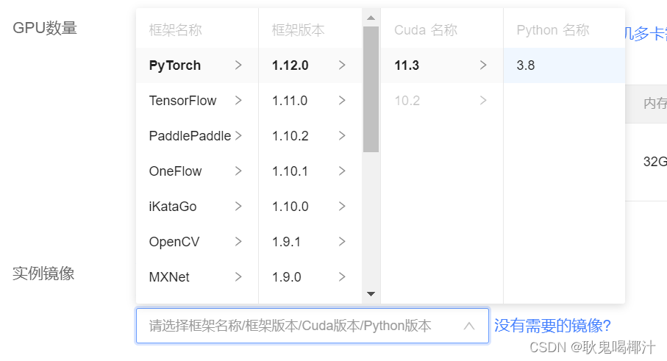The height and width of the screenshot is (361, 667).
Task: Expand the chevron beside OneFlow
Action: pyautogui.click(x=238, y=171)
